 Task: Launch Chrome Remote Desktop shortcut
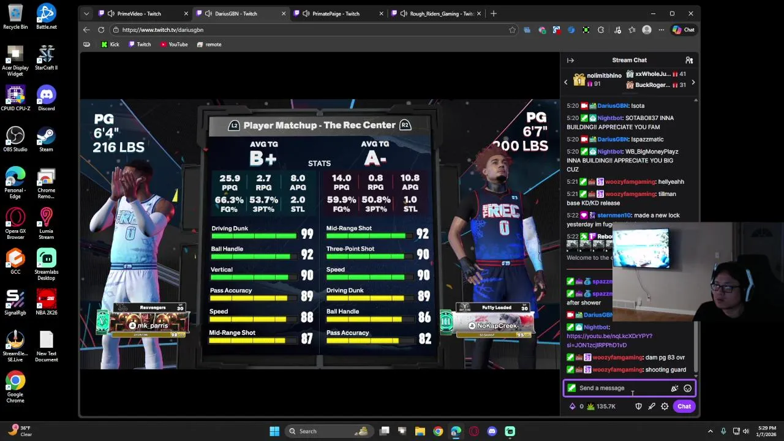46,183
